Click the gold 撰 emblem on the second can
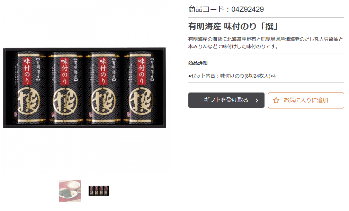 [x=65, y=101]
